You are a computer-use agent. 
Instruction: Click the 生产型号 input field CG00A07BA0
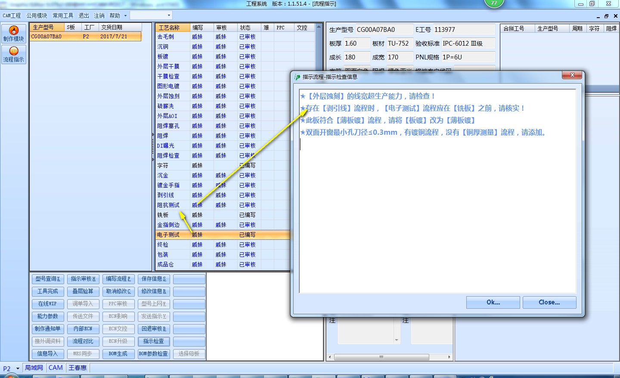384,30
